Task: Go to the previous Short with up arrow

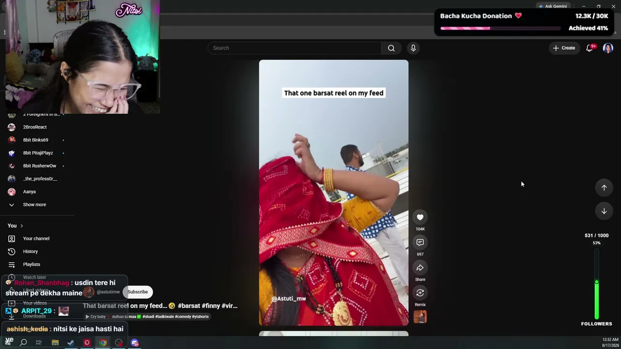Action: [x=604, y=188]
